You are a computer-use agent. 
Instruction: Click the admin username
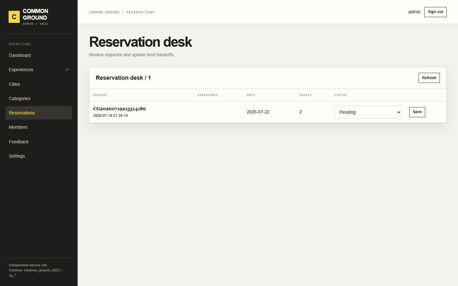(414, 12)
